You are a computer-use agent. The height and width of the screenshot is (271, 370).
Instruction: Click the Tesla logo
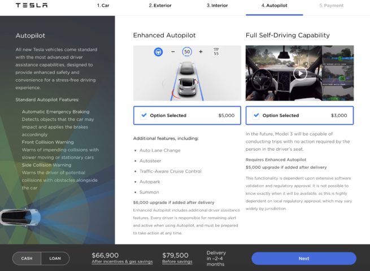[x=32, y=5]
